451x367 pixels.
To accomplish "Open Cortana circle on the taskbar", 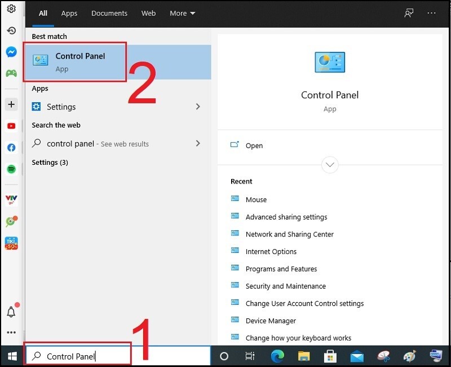I will coord(224,356).
